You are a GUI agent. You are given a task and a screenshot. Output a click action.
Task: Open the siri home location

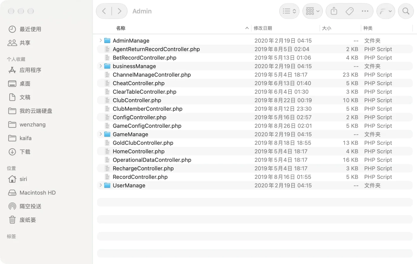18,179
